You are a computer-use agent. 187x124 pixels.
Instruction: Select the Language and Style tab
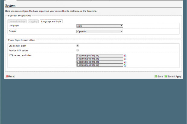coord(51,21)
